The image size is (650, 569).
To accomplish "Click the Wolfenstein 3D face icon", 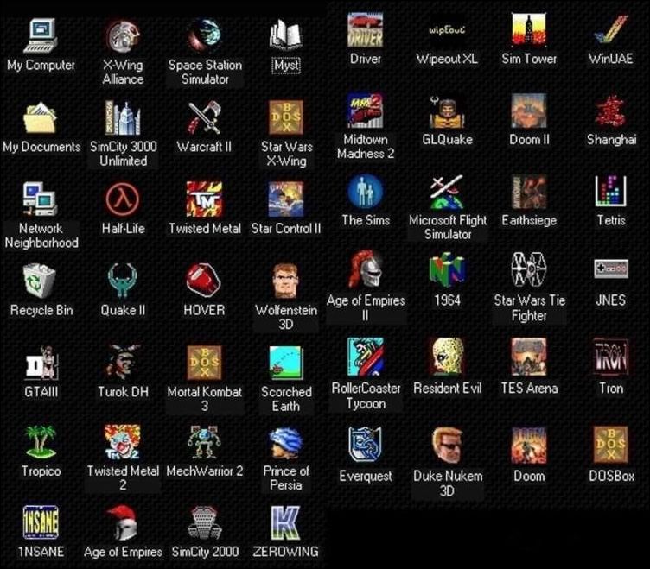I will pos(285,281).
